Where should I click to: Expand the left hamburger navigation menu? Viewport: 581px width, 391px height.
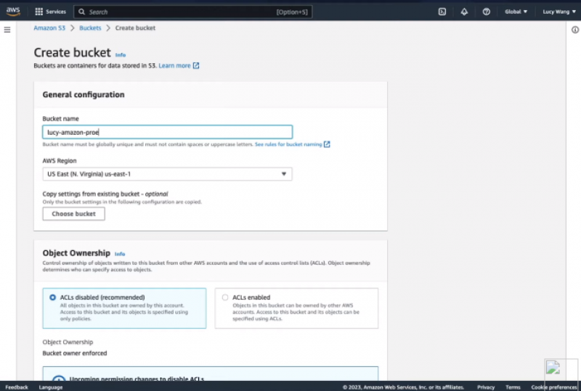click(7, 30)
